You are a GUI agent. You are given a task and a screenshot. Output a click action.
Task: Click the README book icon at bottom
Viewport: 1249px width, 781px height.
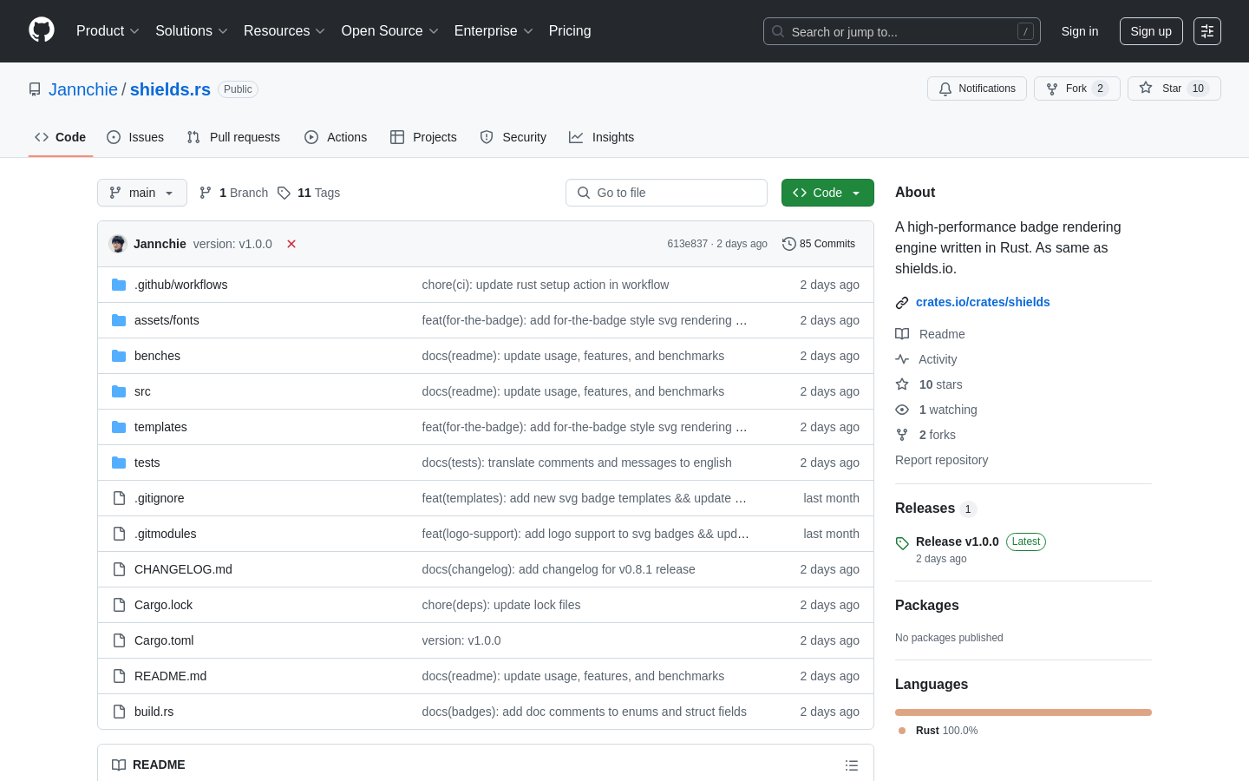pos(119,765)
